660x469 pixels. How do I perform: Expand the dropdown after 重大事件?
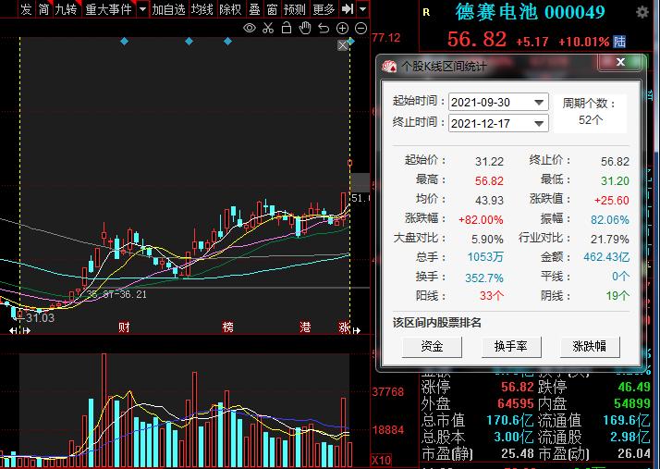tap(142, 9)
